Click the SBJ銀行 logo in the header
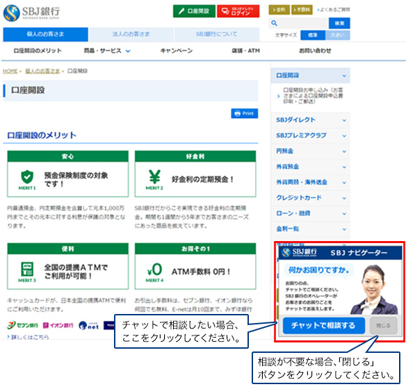The image size is (406, 389). pyautogui.click(x=31, y=13)
